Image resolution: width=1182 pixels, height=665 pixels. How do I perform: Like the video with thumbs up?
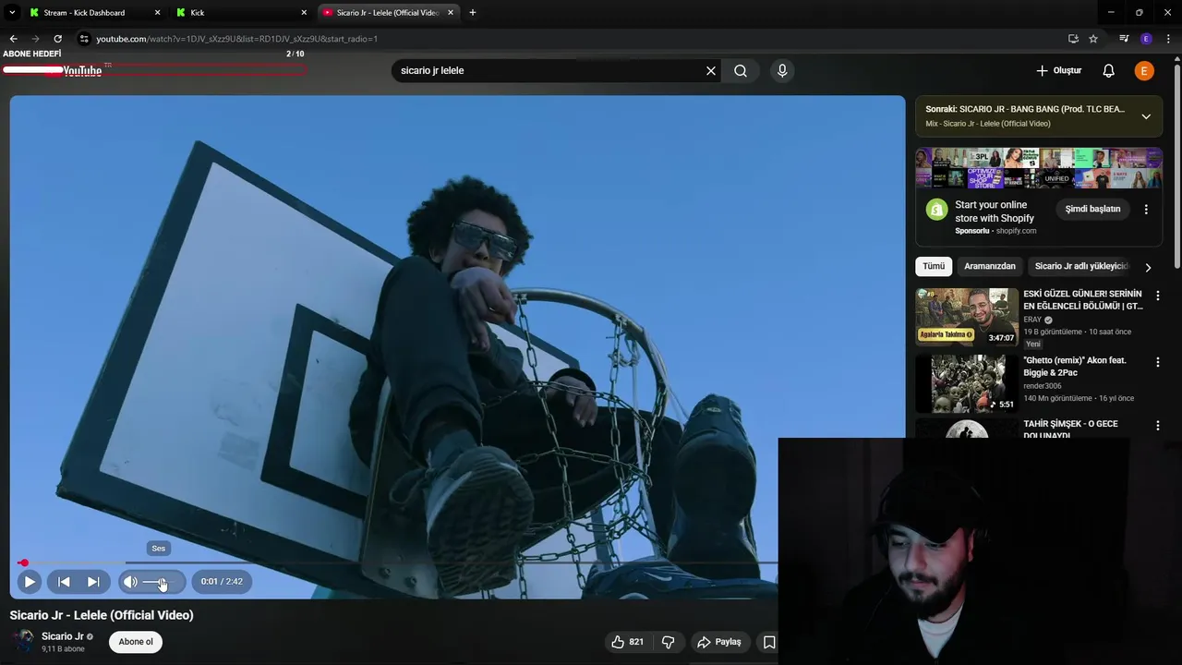(x=627, y=642)
